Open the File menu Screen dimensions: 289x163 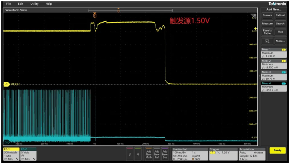[x=8, y=4]
